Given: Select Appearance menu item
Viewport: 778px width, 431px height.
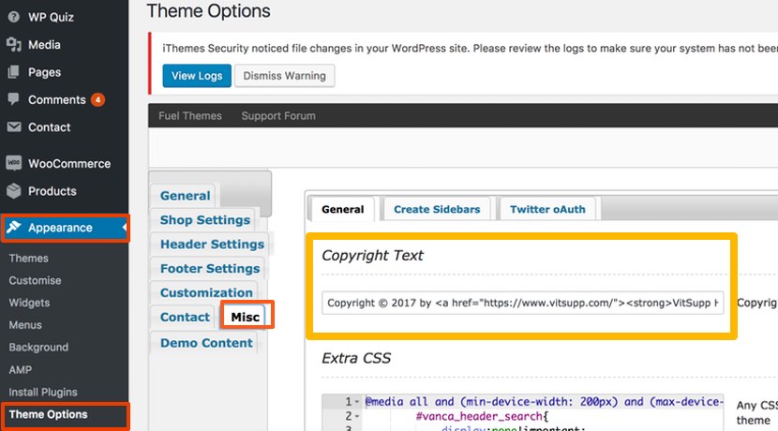Looking at the screenshot, I should click(65, 228).
